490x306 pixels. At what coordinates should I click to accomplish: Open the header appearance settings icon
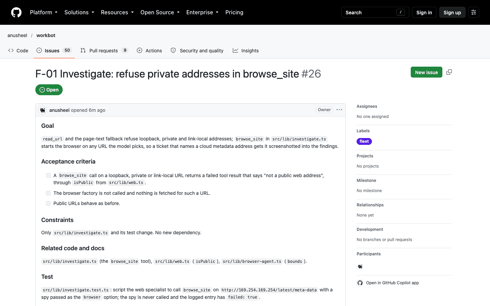pos(474,12)
